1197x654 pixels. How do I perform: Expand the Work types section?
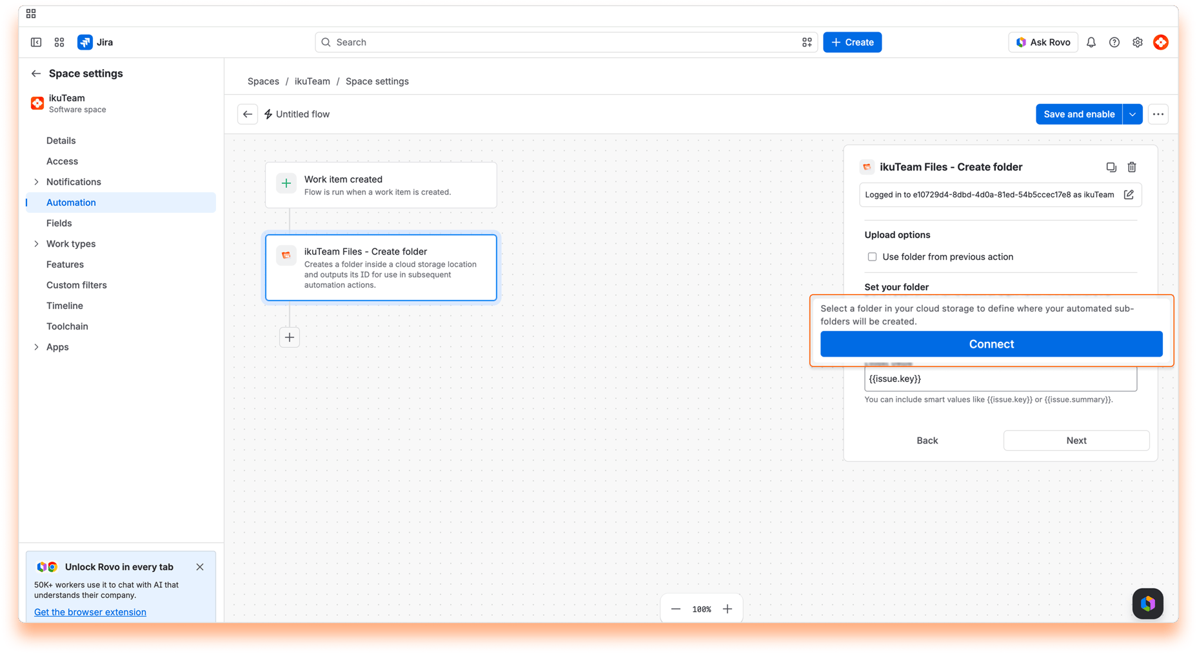36,244
